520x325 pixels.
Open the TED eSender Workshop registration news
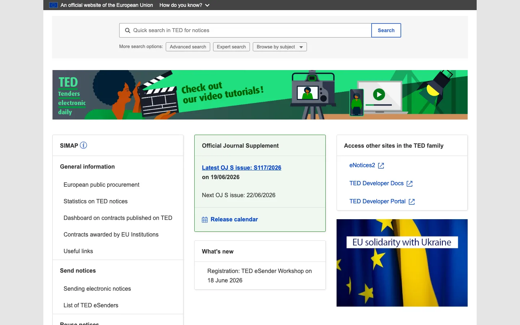(260, 276)
